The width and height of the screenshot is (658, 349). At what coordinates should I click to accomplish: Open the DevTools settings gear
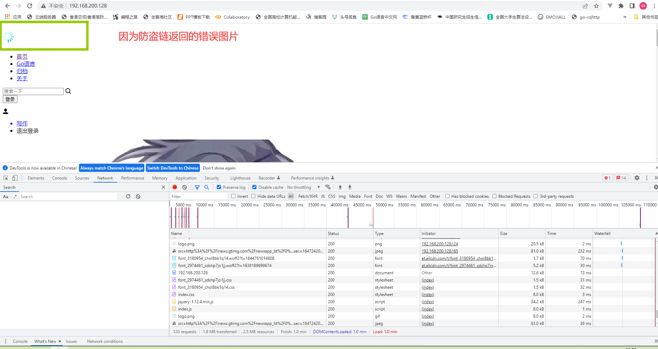637,178
